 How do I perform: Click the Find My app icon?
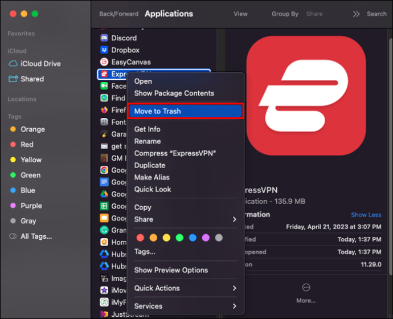[104, 98]
